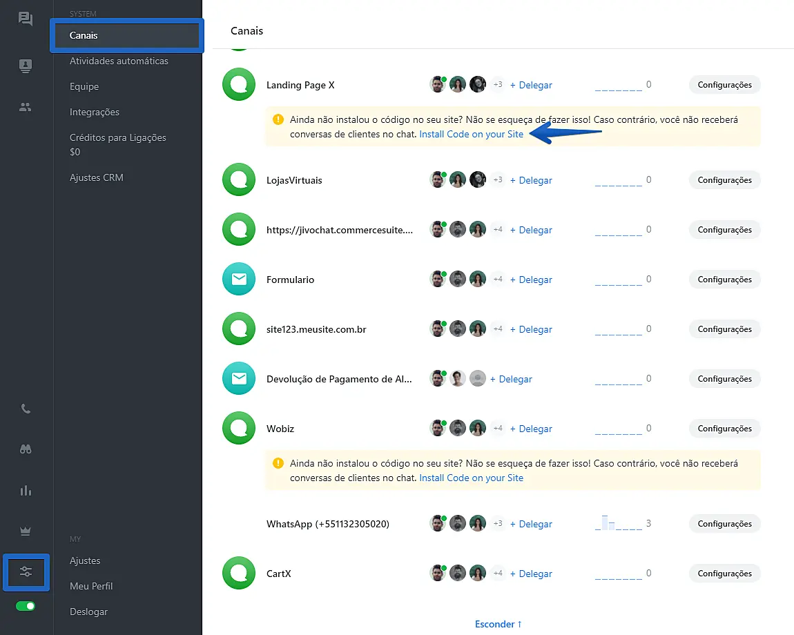The image size is (794, 635).
Task: Select Atividades automáticas in the menu
Action: point(119,61)
